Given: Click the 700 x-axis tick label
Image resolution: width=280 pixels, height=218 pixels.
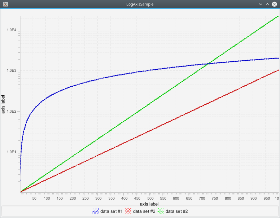Looking at the screenshot, I should click(x=202, y=198).
